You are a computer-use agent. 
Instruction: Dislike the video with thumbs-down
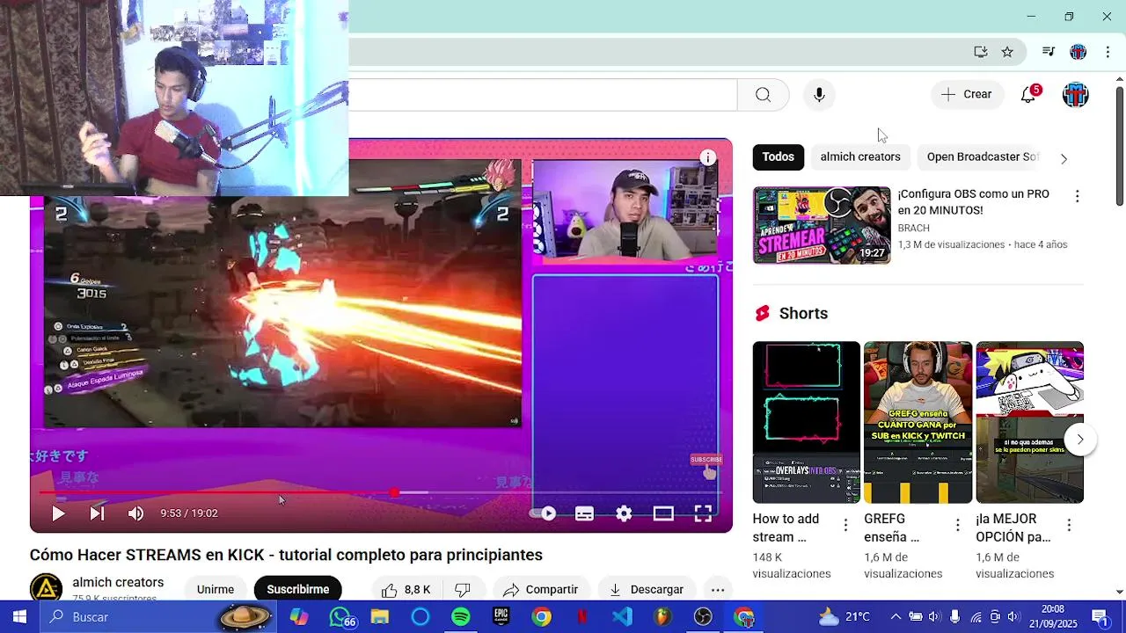click(x=463, y=589)
